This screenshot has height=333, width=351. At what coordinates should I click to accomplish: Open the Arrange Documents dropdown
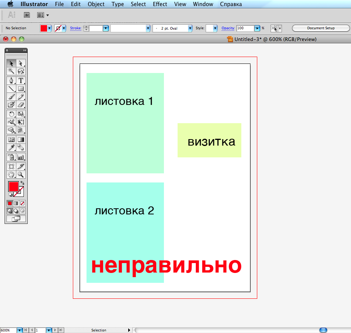click(43, 15)
